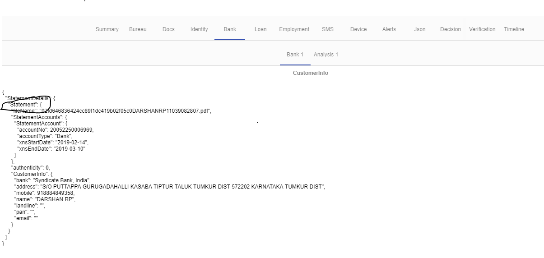Go to the Verification tab

click(482, 29)
